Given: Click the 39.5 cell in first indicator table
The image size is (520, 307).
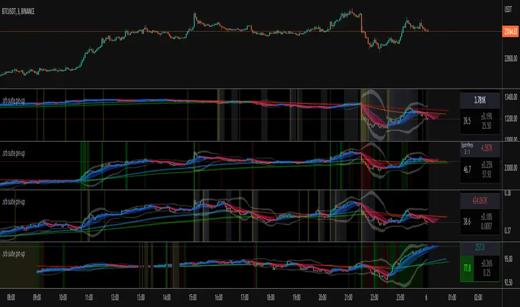Looking at the screenshot, I should [467, 121].
